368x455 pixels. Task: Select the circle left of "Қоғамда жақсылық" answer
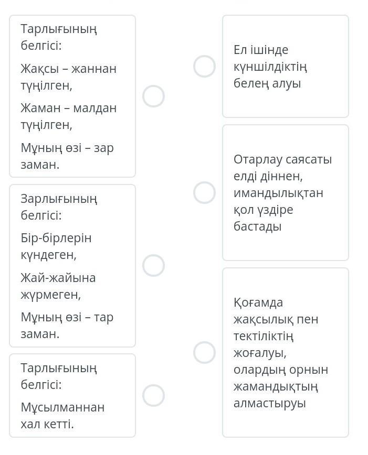204,352
